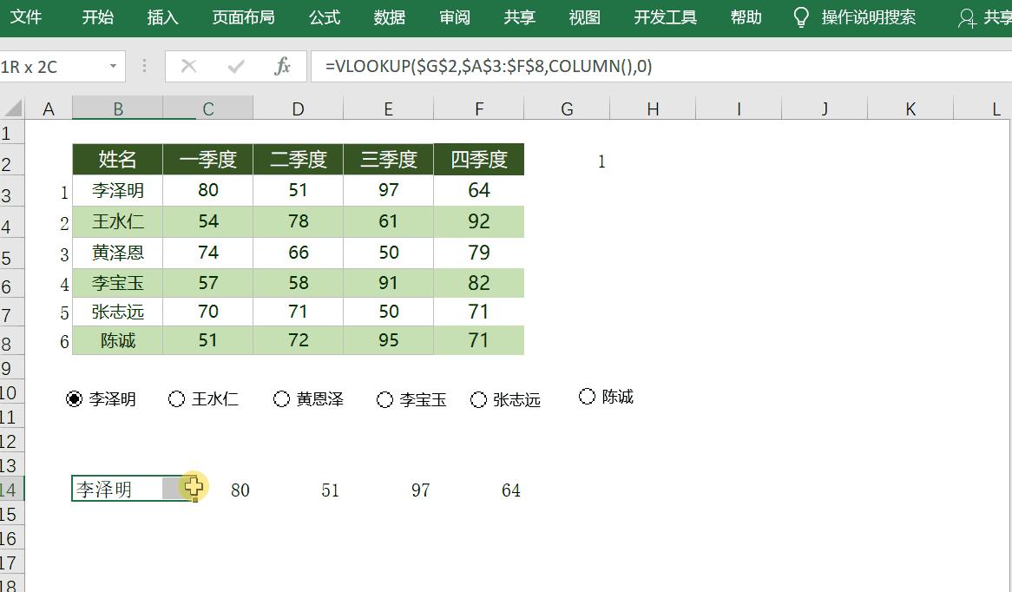This screenshot has width=1012, height=592.
Task: Switch to the 开发工具 ribbon tab
Action: click(665, 16)
